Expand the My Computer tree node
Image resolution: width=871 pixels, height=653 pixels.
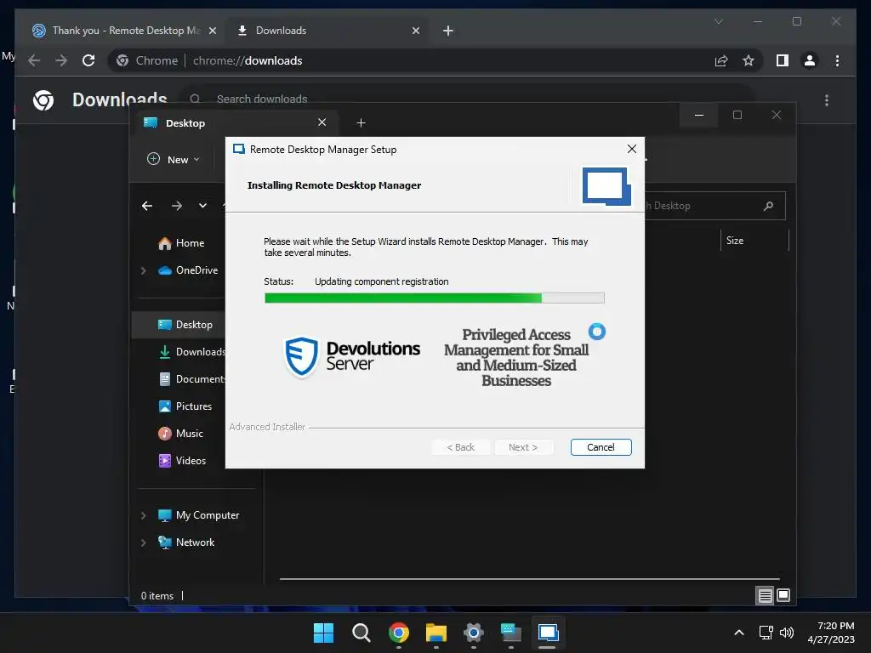(143, 515)
